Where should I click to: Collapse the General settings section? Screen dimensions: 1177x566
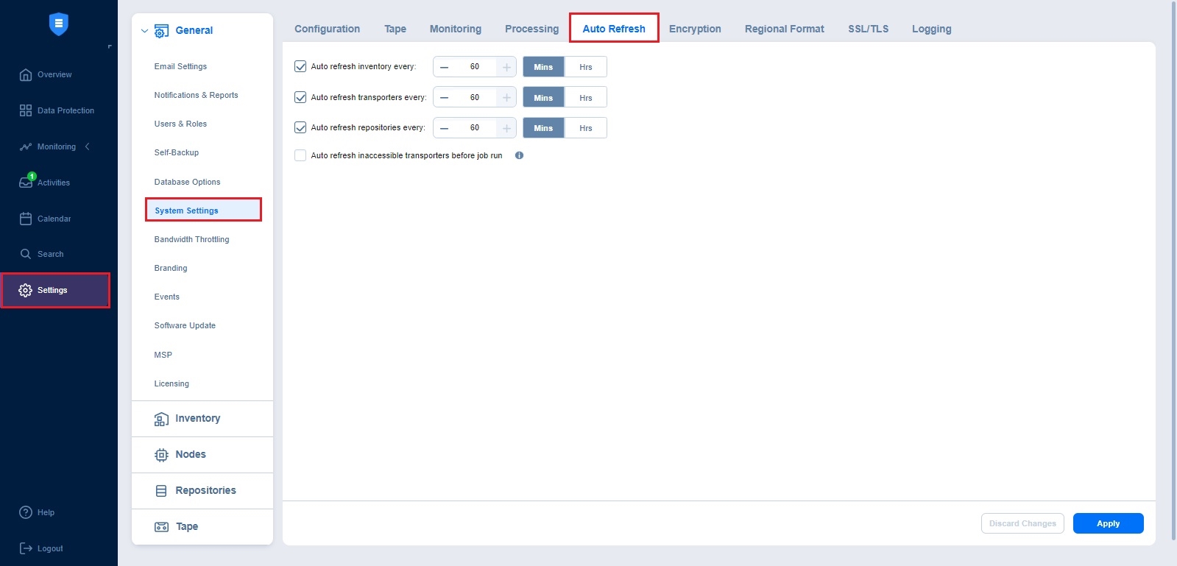click(x=145, y=31)
